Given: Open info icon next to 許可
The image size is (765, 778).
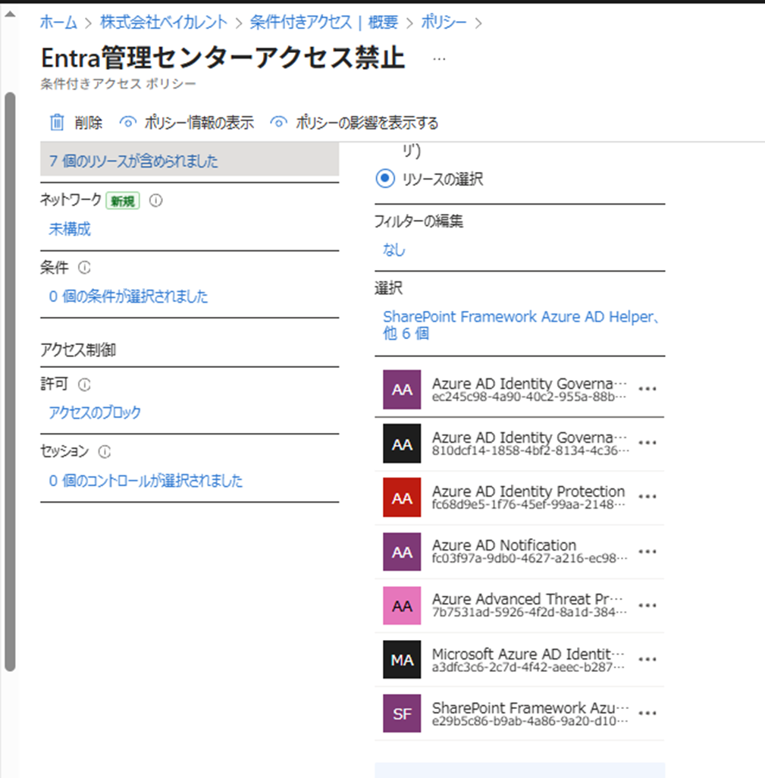Looking at the screenshot, I should click(84, 384).
